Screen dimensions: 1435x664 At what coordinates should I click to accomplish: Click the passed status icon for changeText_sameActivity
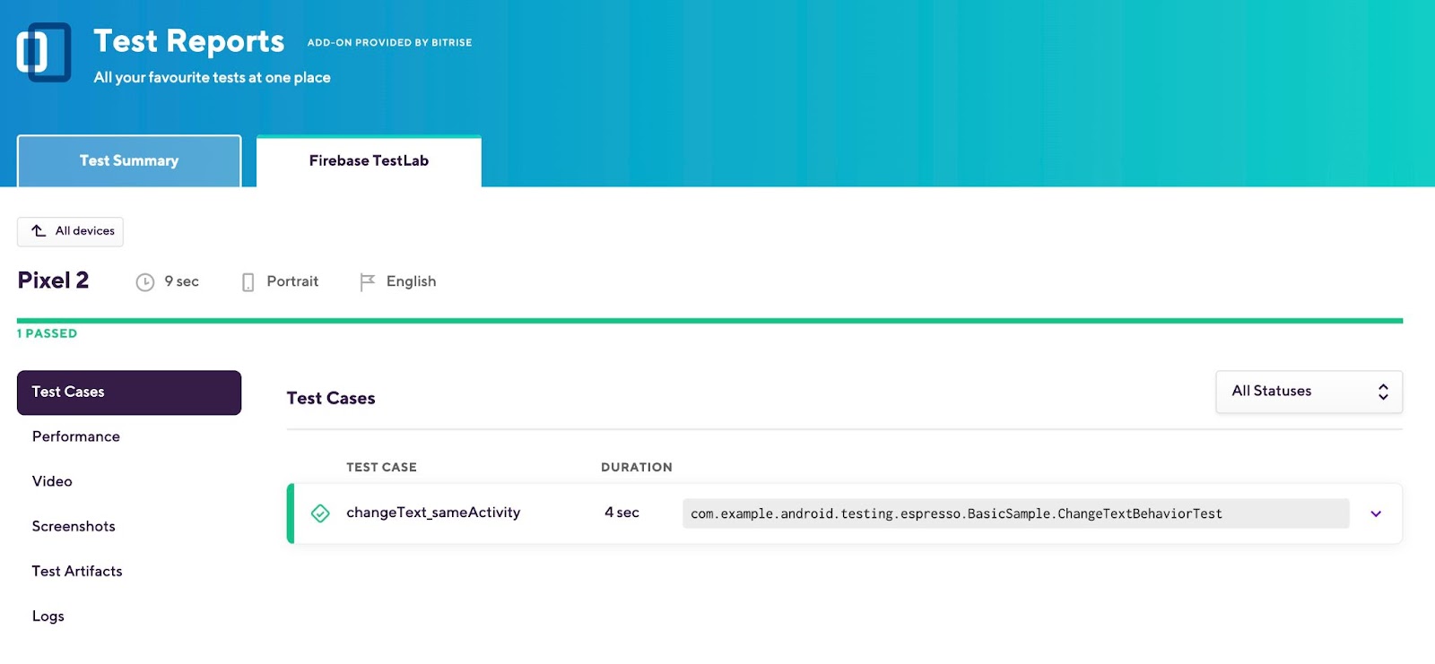(x=320, y=513)
